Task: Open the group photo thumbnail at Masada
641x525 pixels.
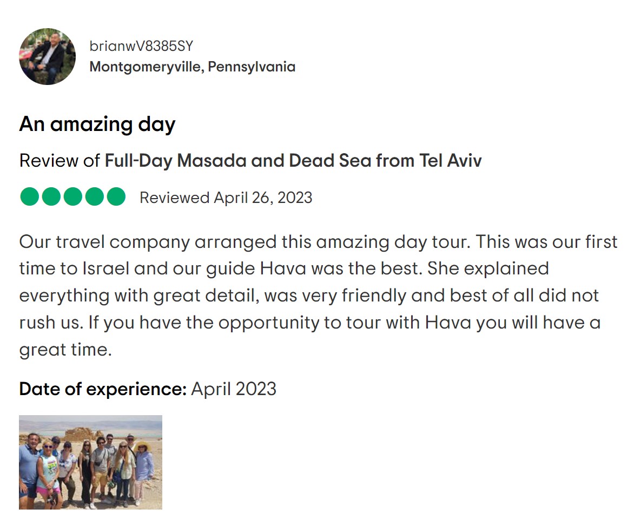Action: [90, 462]
